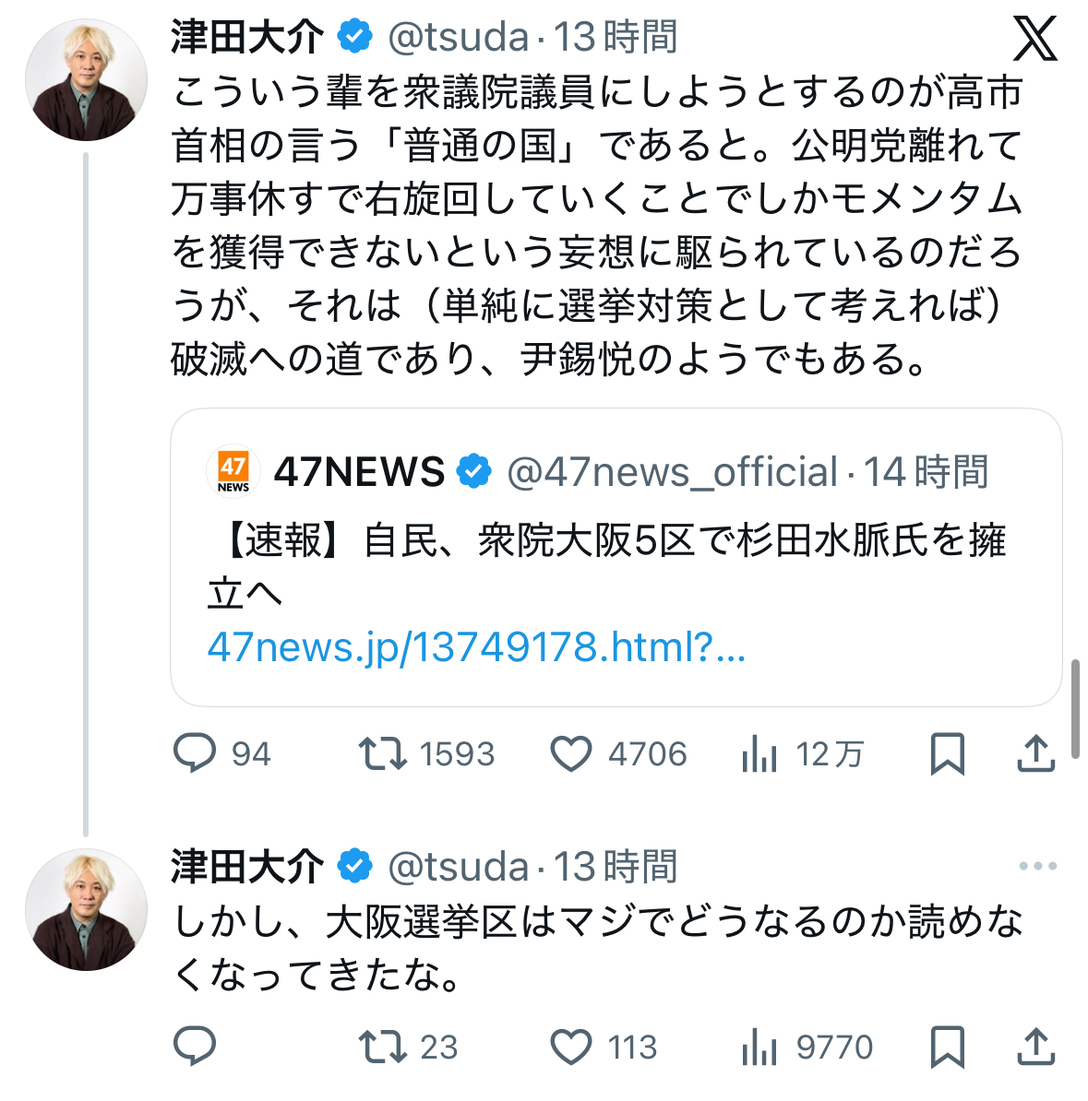This screenshot has width=1088, height=1101.
Task: Share the second tweet via share icon
Action: coord(1035,1047)
